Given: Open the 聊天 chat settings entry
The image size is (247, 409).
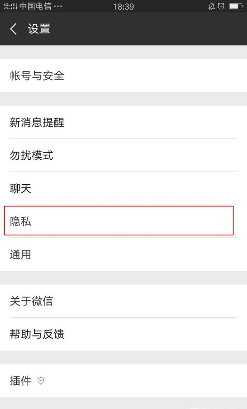Looking at the screenshot, I should point(19,188).
